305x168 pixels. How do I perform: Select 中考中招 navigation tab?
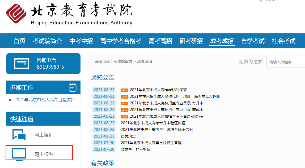click(x=81, y=41)
